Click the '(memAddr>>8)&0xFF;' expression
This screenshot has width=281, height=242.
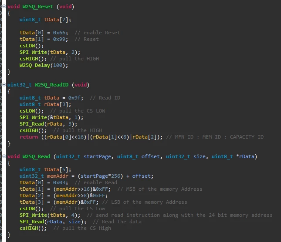[81, 196]
